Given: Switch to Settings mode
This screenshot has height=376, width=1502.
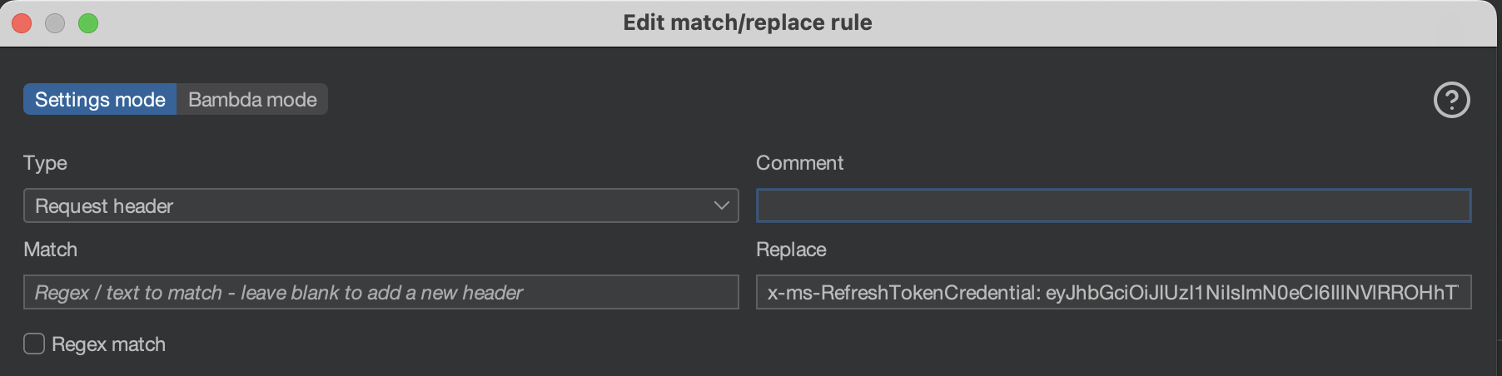Looking at the screenshot, I should coord(100,100).
